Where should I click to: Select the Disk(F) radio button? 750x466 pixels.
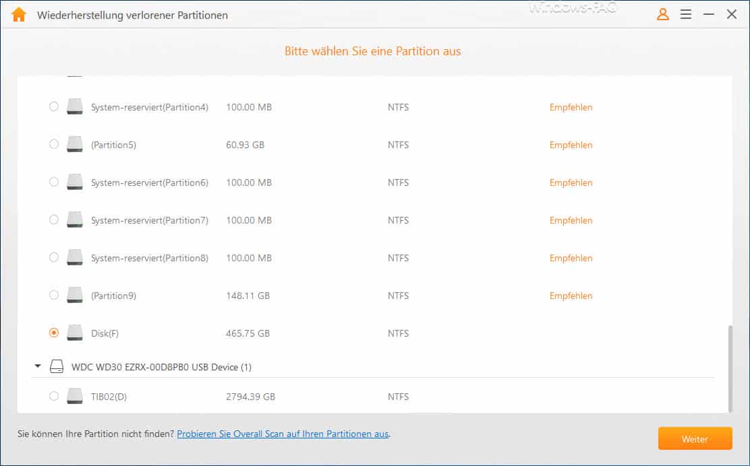click(x=54, y=333)
